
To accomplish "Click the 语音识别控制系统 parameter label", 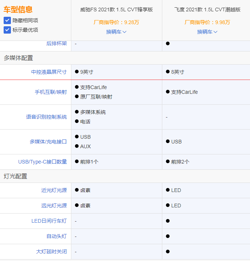I will [x=46, y=117].
